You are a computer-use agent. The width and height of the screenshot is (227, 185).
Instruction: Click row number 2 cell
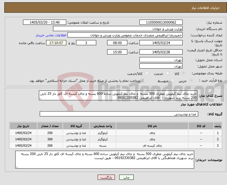(x=217, y=139)
